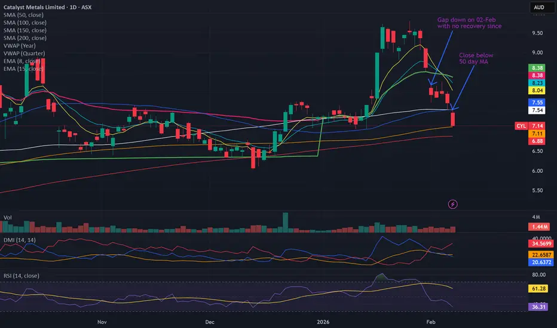Click the Catalyst Metals Limited chart title
Viewport: 557px width, 328px height.
tap(47, 7)
